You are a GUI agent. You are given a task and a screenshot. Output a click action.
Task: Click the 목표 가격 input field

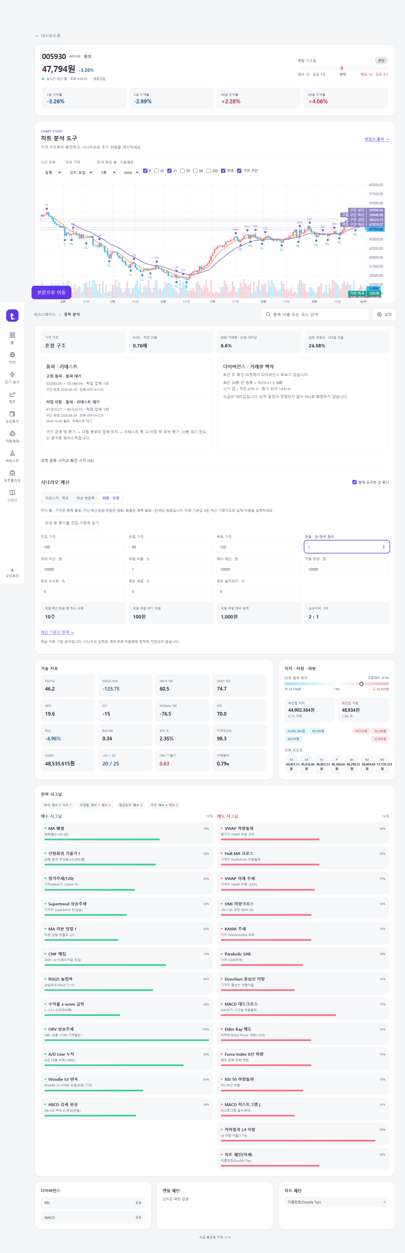259,547
